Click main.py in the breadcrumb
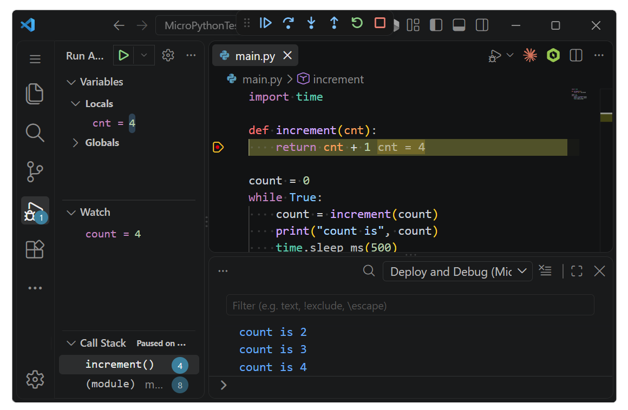This screenshot has height=410, width=628. click(x=262, y=79)
